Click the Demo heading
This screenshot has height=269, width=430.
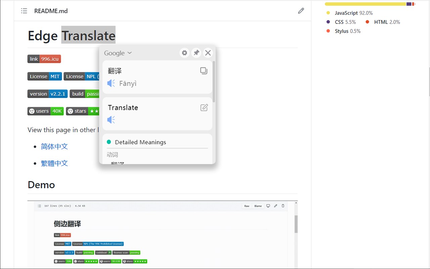click(41, 185)
